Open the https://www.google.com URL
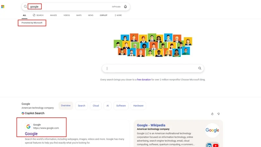Viewport: 261px width, 147px height. pos(46,128)
